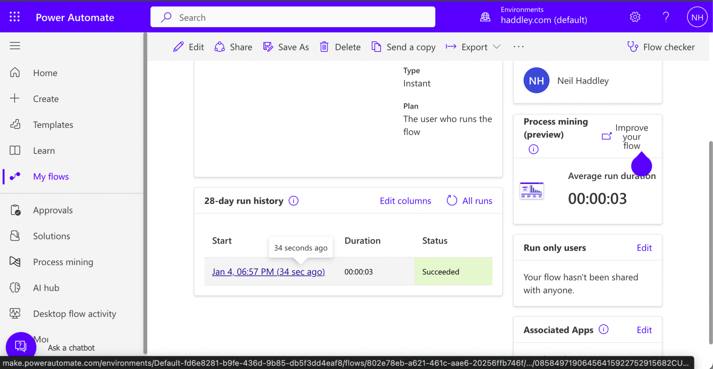Edit the Associated Apps
This screenshot has height=369, width=713.
tap(644, 330)
